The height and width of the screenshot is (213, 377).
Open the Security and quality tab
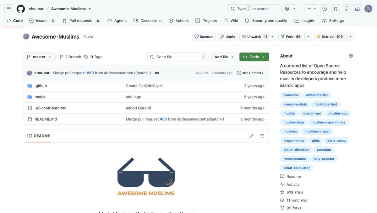pos(266,21)
